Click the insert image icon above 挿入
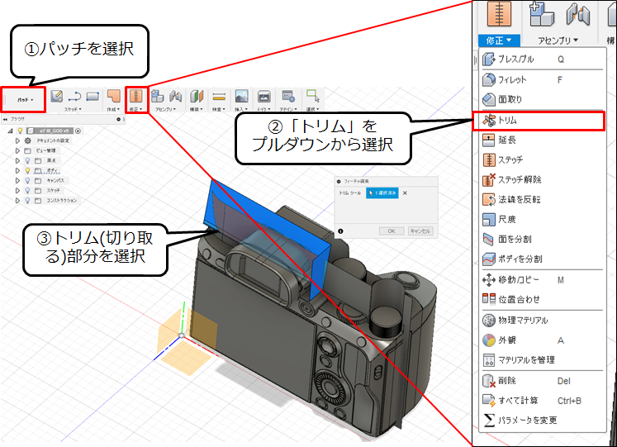 point(242,97)
